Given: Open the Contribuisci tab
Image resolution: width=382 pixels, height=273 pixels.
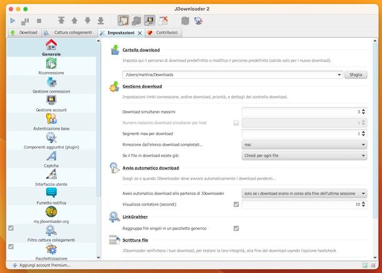Looking at the screenshot, I should coord(163,33).
